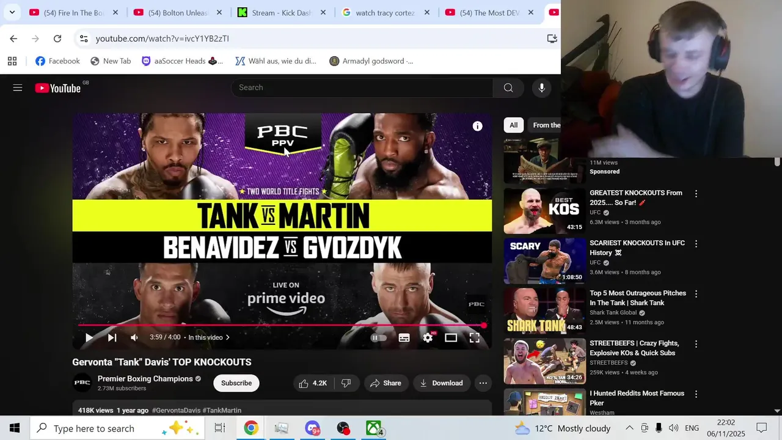Open the system volume control

coord(673,428)
